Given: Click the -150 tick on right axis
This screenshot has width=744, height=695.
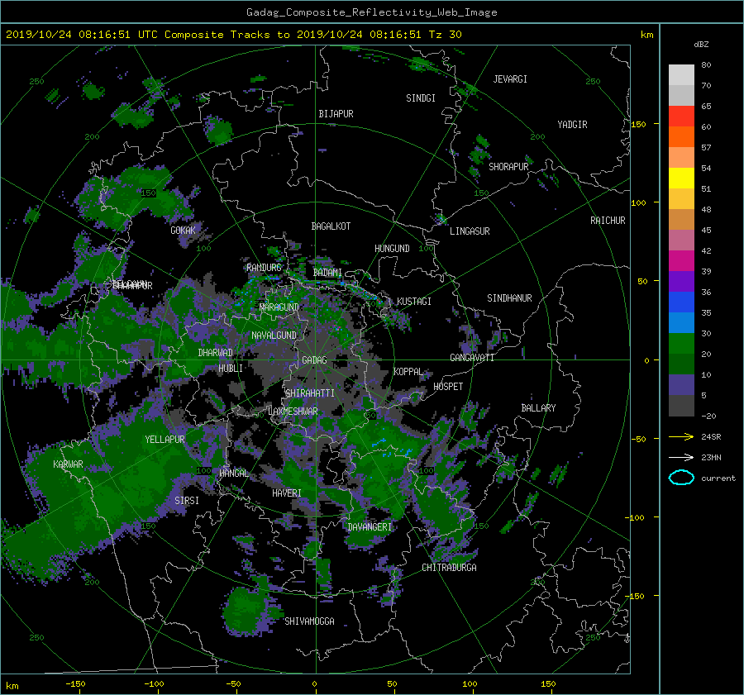Looking at the screenshot, I should click(x=634, y=597).
